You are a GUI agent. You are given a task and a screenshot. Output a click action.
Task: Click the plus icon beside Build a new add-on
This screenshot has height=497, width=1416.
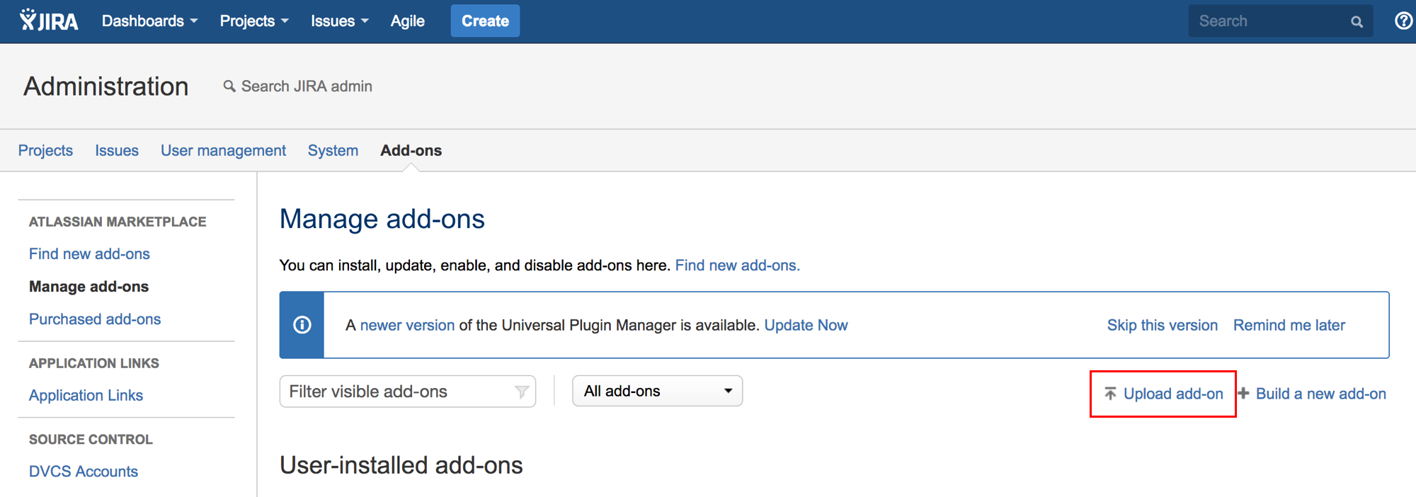1244,394
